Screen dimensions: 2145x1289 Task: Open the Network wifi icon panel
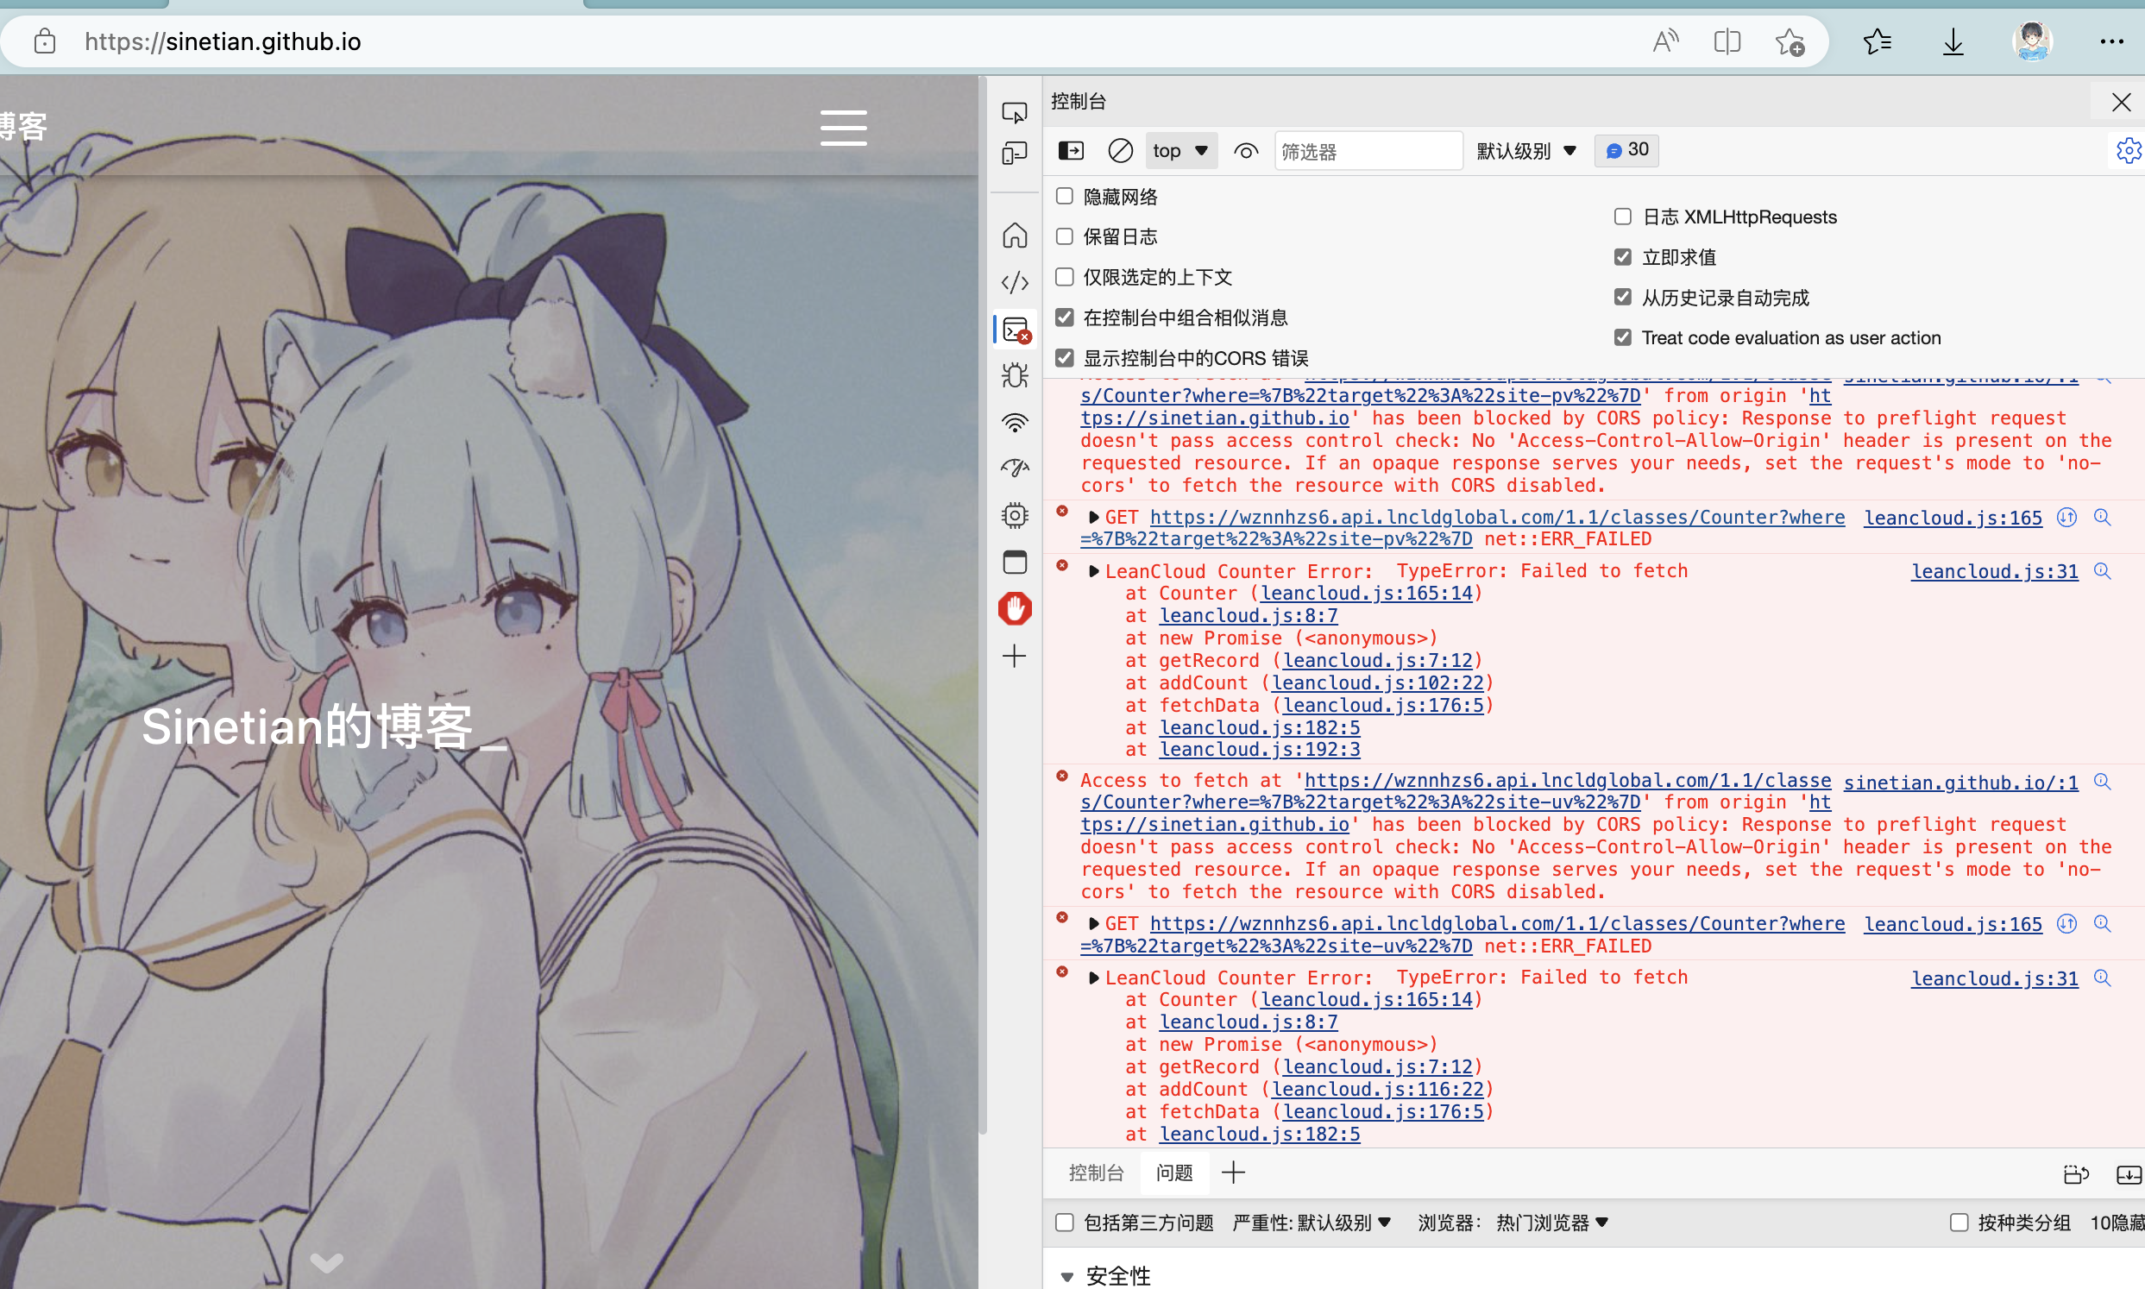(1015, 422)
